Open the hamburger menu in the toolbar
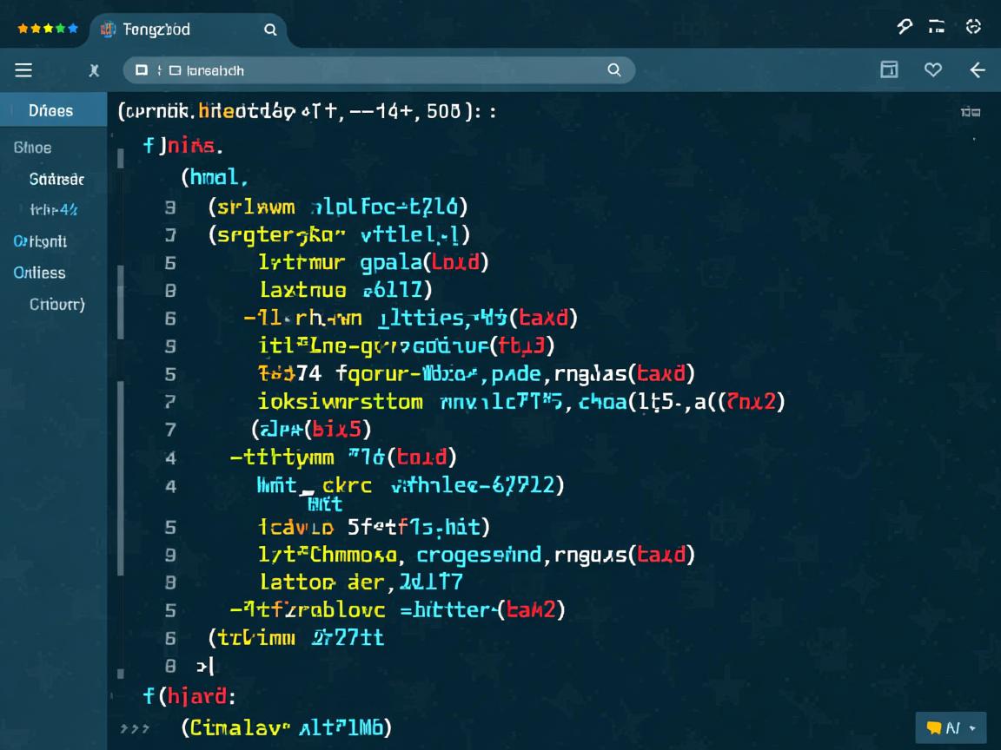 [x=23, y=70]
